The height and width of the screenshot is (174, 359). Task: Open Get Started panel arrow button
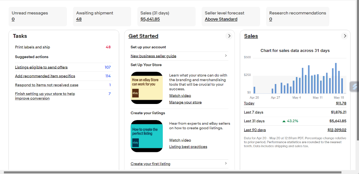pyautogui.click(x=229, y=36)
